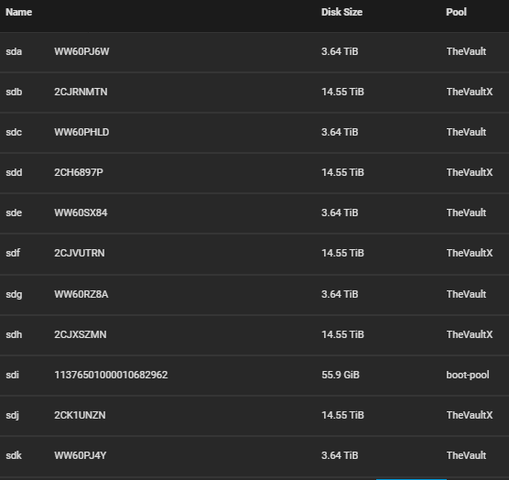This screenshot has width=509, height=480.
Task: Select the sdd disk entry
Action: pos(254,172)
